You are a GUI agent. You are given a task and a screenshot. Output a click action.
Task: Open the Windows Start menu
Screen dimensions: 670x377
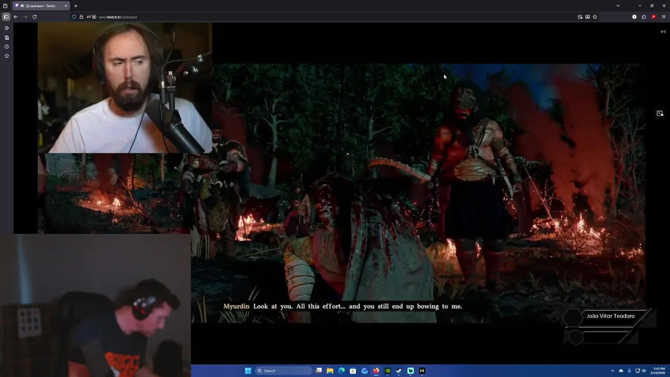(248, 371)
